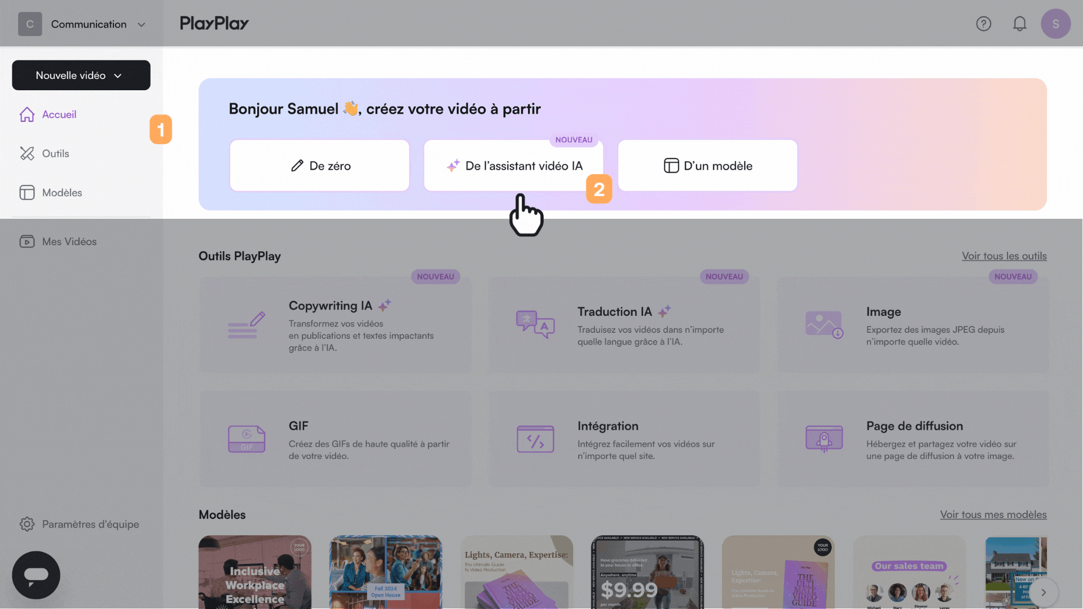Click the Image export tool icon
The image size is (1083, 609).
pyautogui.click(x=824, y=324)
